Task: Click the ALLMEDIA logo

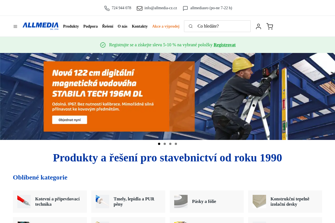Action: pyautogui.click(x=40, y=26)
